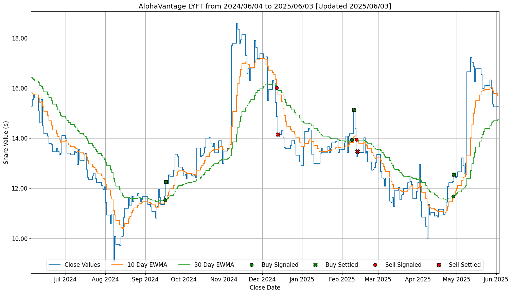Select the 'Buy Signaled' legend label
This screenshot has height=294, width=512.
pos(280,265)
